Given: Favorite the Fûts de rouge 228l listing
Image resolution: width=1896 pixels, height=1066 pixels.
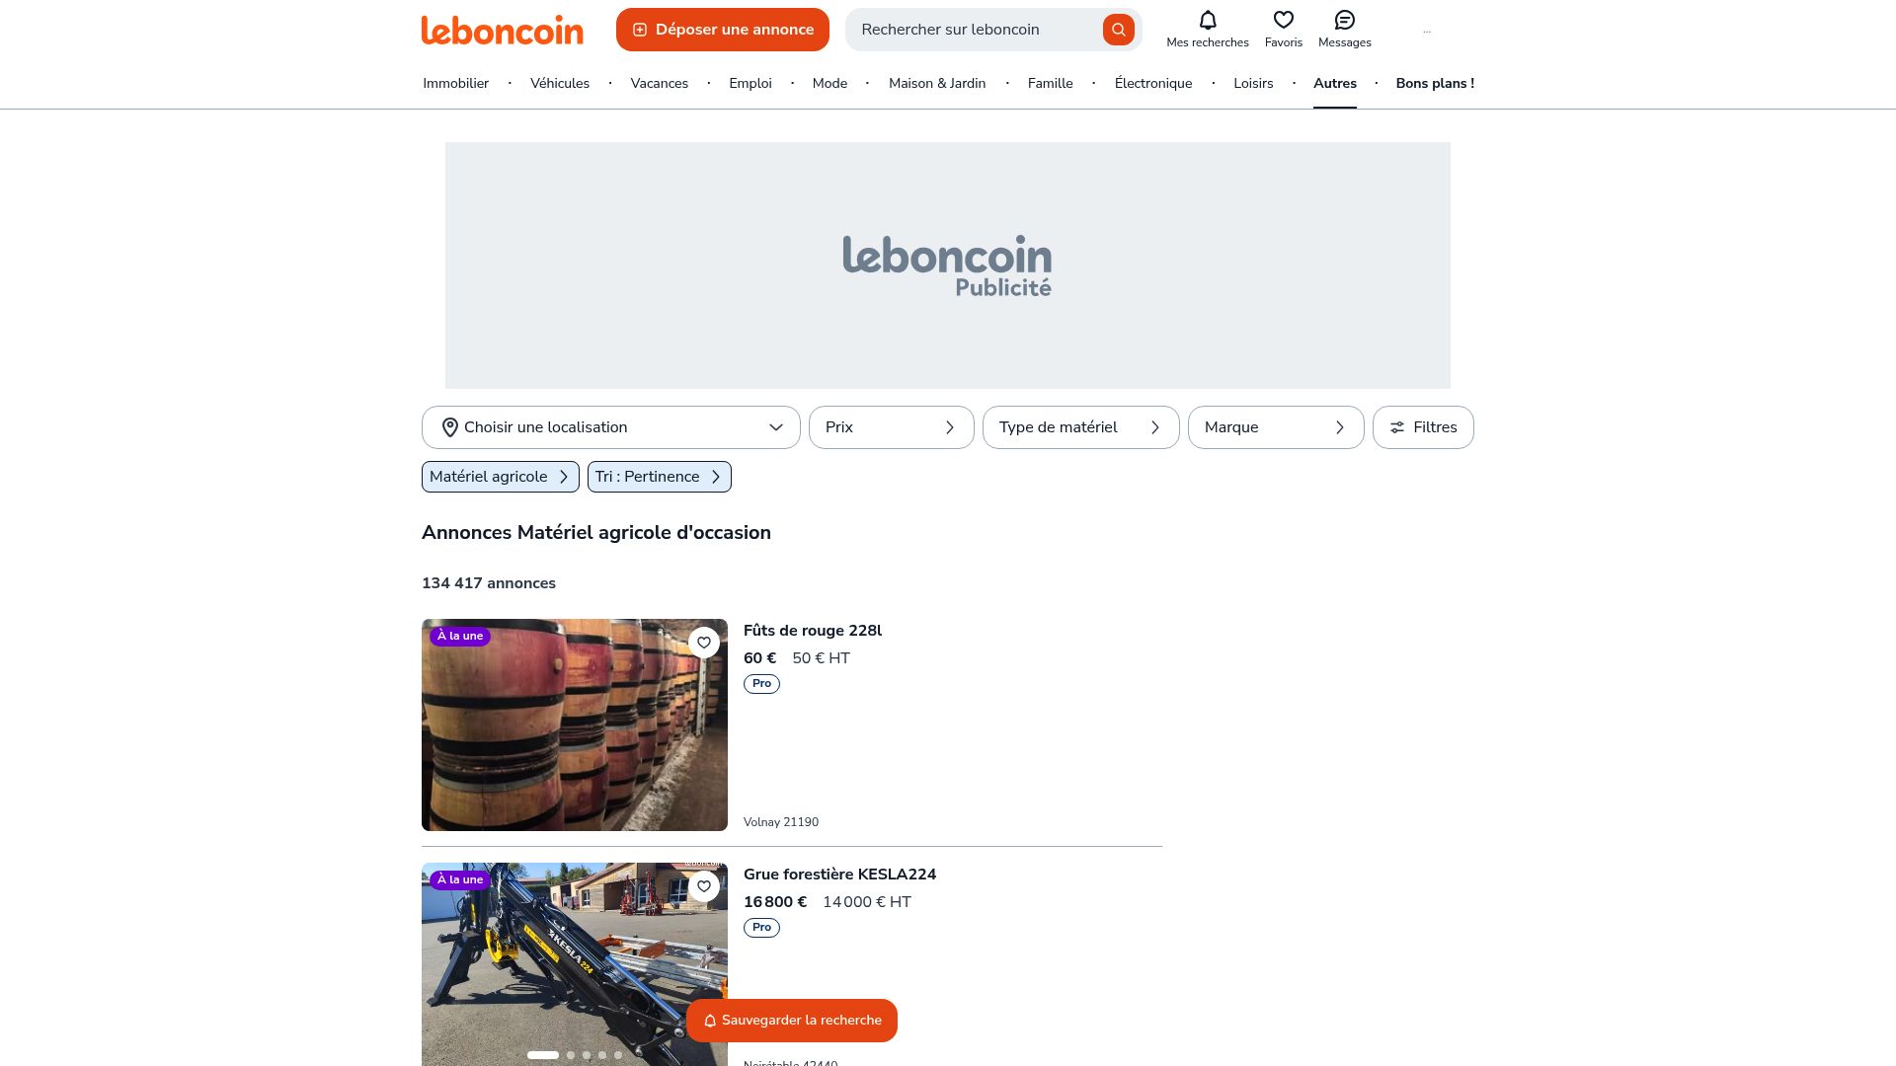Looking at the screenshot, I should click(704, 643).
